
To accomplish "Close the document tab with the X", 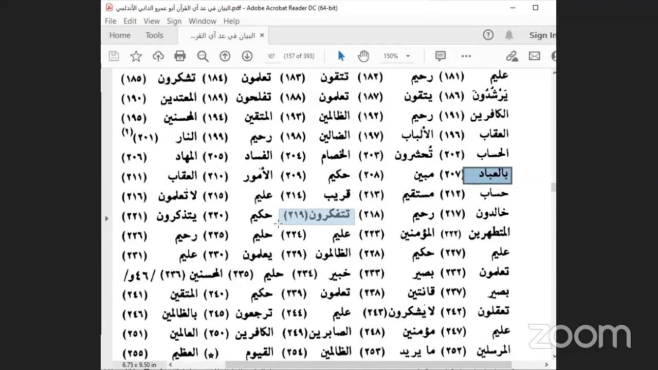I will (262, 35).
